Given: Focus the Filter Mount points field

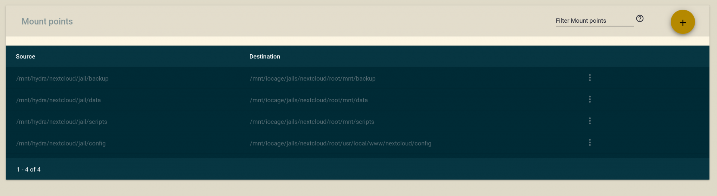Looking at the screenshot, I should pos(595,21).
